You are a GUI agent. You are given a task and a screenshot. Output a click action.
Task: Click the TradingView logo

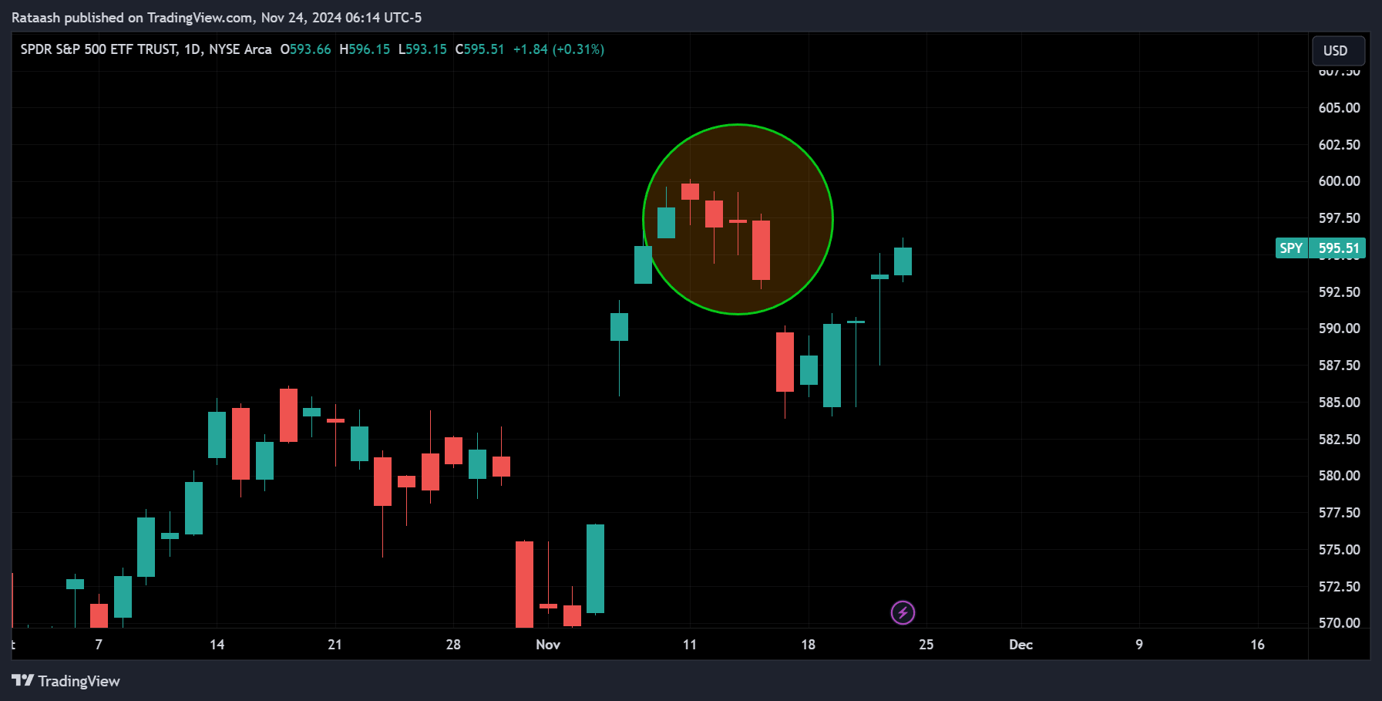tap(66, 681)
